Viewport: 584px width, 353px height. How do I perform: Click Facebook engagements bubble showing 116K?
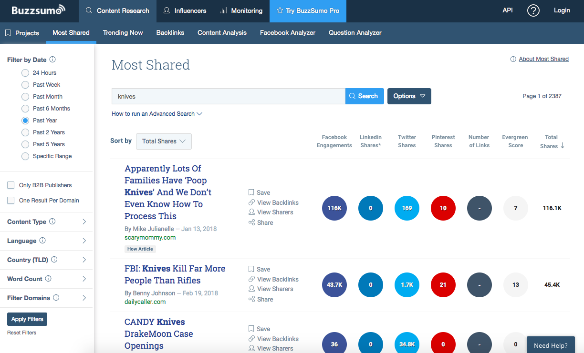pos(334,208)
